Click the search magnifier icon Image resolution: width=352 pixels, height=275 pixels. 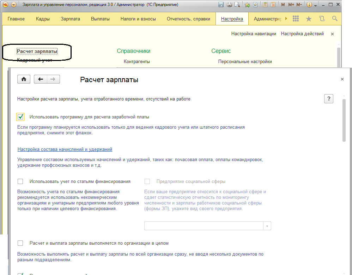click(x=335, y=19)
